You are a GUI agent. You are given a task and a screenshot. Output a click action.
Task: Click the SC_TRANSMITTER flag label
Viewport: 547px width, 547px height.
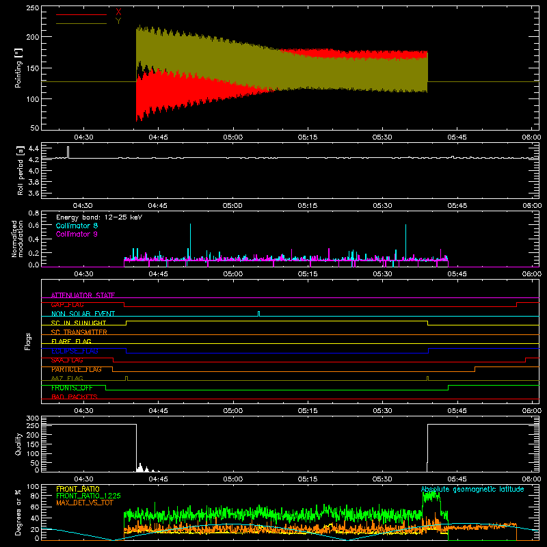[x=79, y=332]
